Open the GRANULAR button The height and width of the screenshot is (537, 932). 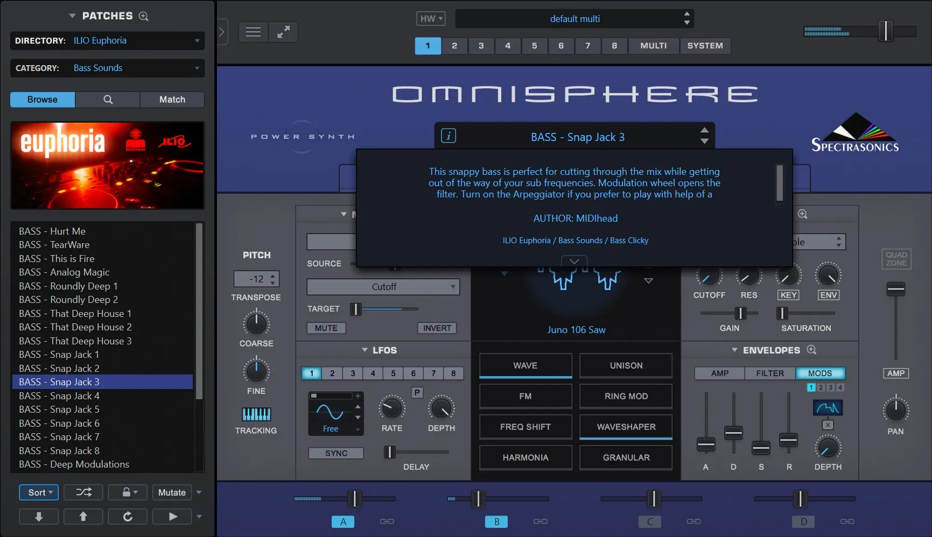click(x=626, y=457)
